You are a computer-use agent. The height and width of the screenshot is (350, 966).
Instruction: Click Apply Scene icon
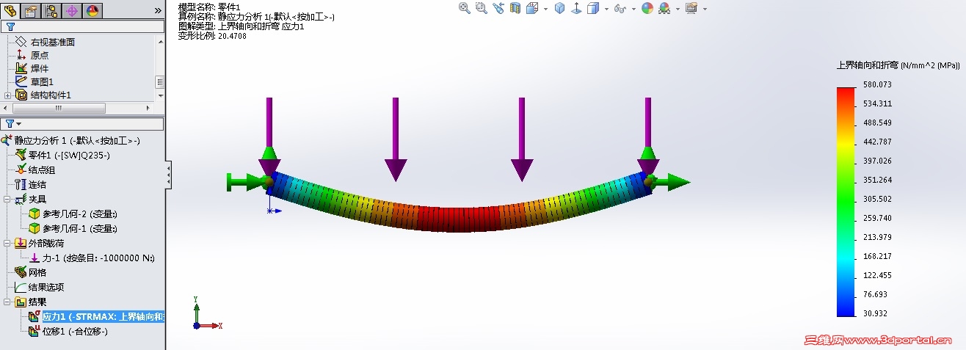pyautogui.click(x=664, y=8)
